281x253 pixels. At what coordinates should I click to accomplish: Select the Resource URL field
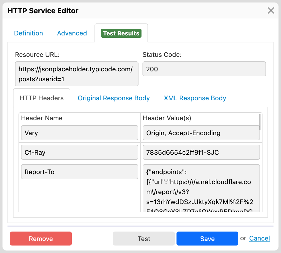pyautogui.click(x=76, y=74)
